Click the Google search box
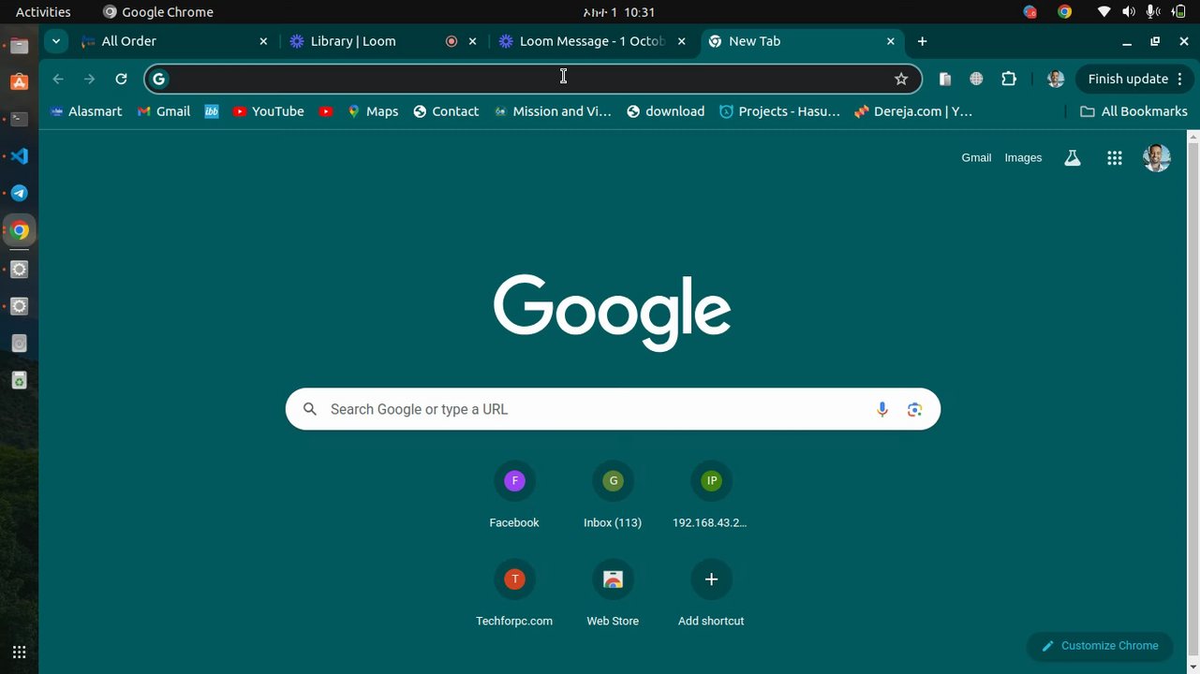 coord(613,409)
